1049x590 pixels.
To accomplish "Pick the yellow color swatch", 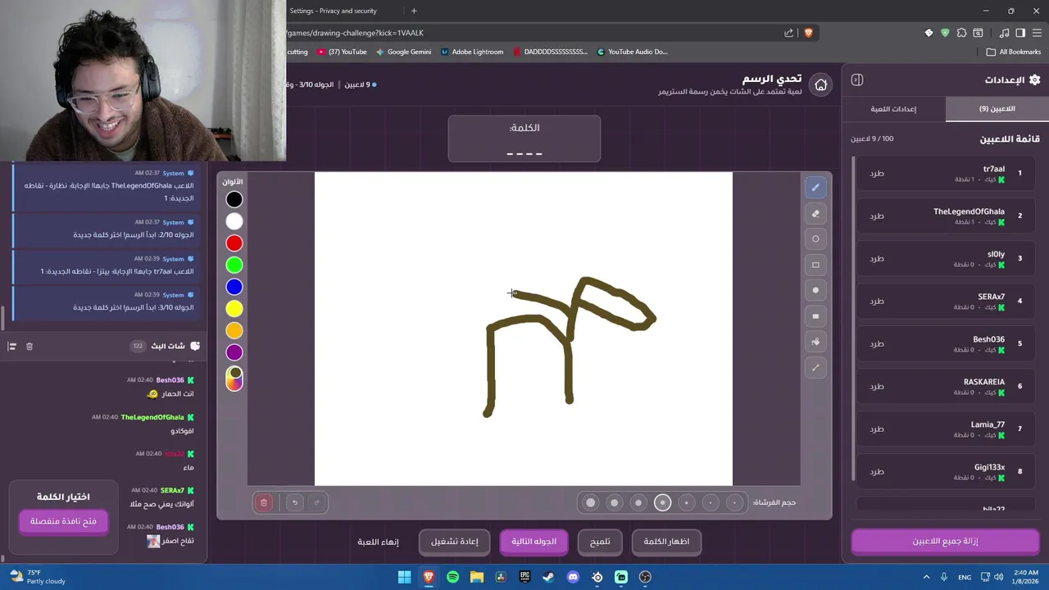I will 234,308.
